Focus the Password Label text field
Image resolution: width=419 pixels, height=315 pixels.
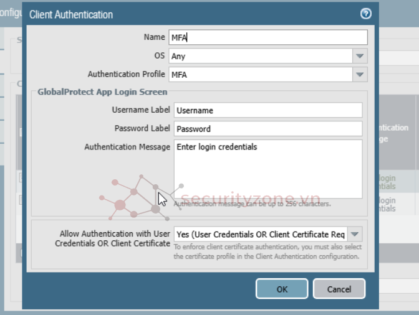(267, 129)
